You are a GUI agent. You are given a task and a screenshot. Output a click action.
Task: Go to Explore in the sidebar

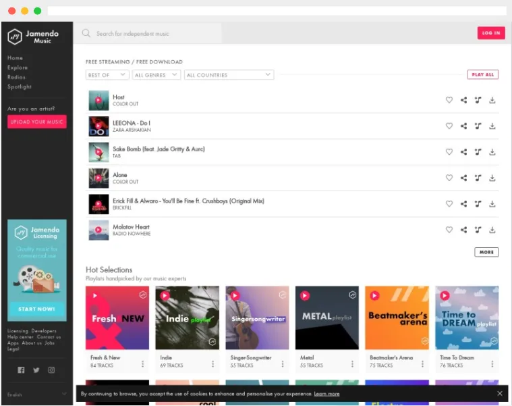18,68
